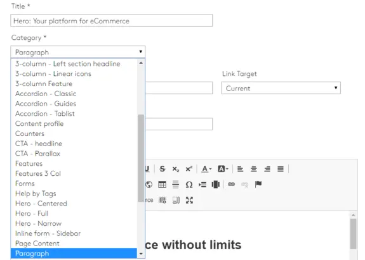Click the input field left of Link Target

(179, 88)
